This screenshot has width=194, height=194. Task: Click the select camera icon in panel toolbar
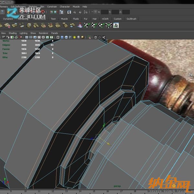pyautogui.click(x=3, y=37)
